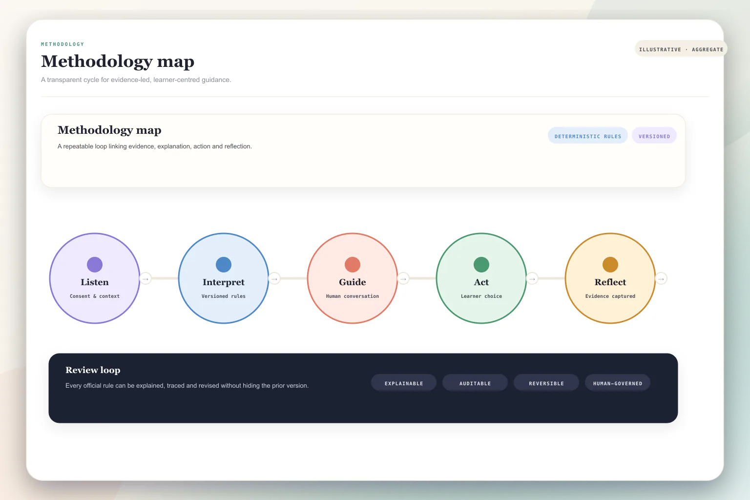Viewport: 750px width, 500px height.
Task: Click the large Methodology map page title
Action: (118, 62)
